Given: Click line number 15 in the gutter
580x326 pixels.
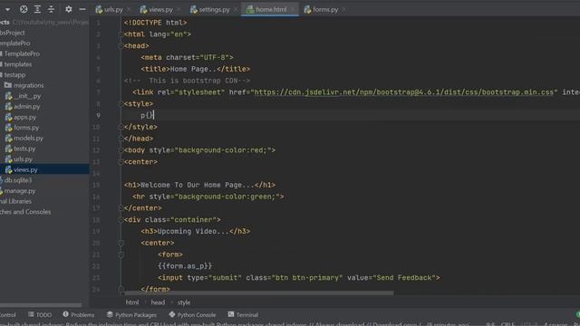Looking at the screenshot, I should pyautogui.click(x=96, y=185).
